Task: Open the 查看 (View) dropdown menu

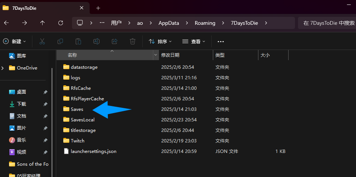Action: [x=194, y=41]
